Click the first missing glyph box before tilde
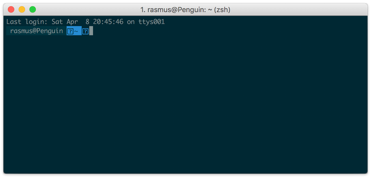 (70, 31)
